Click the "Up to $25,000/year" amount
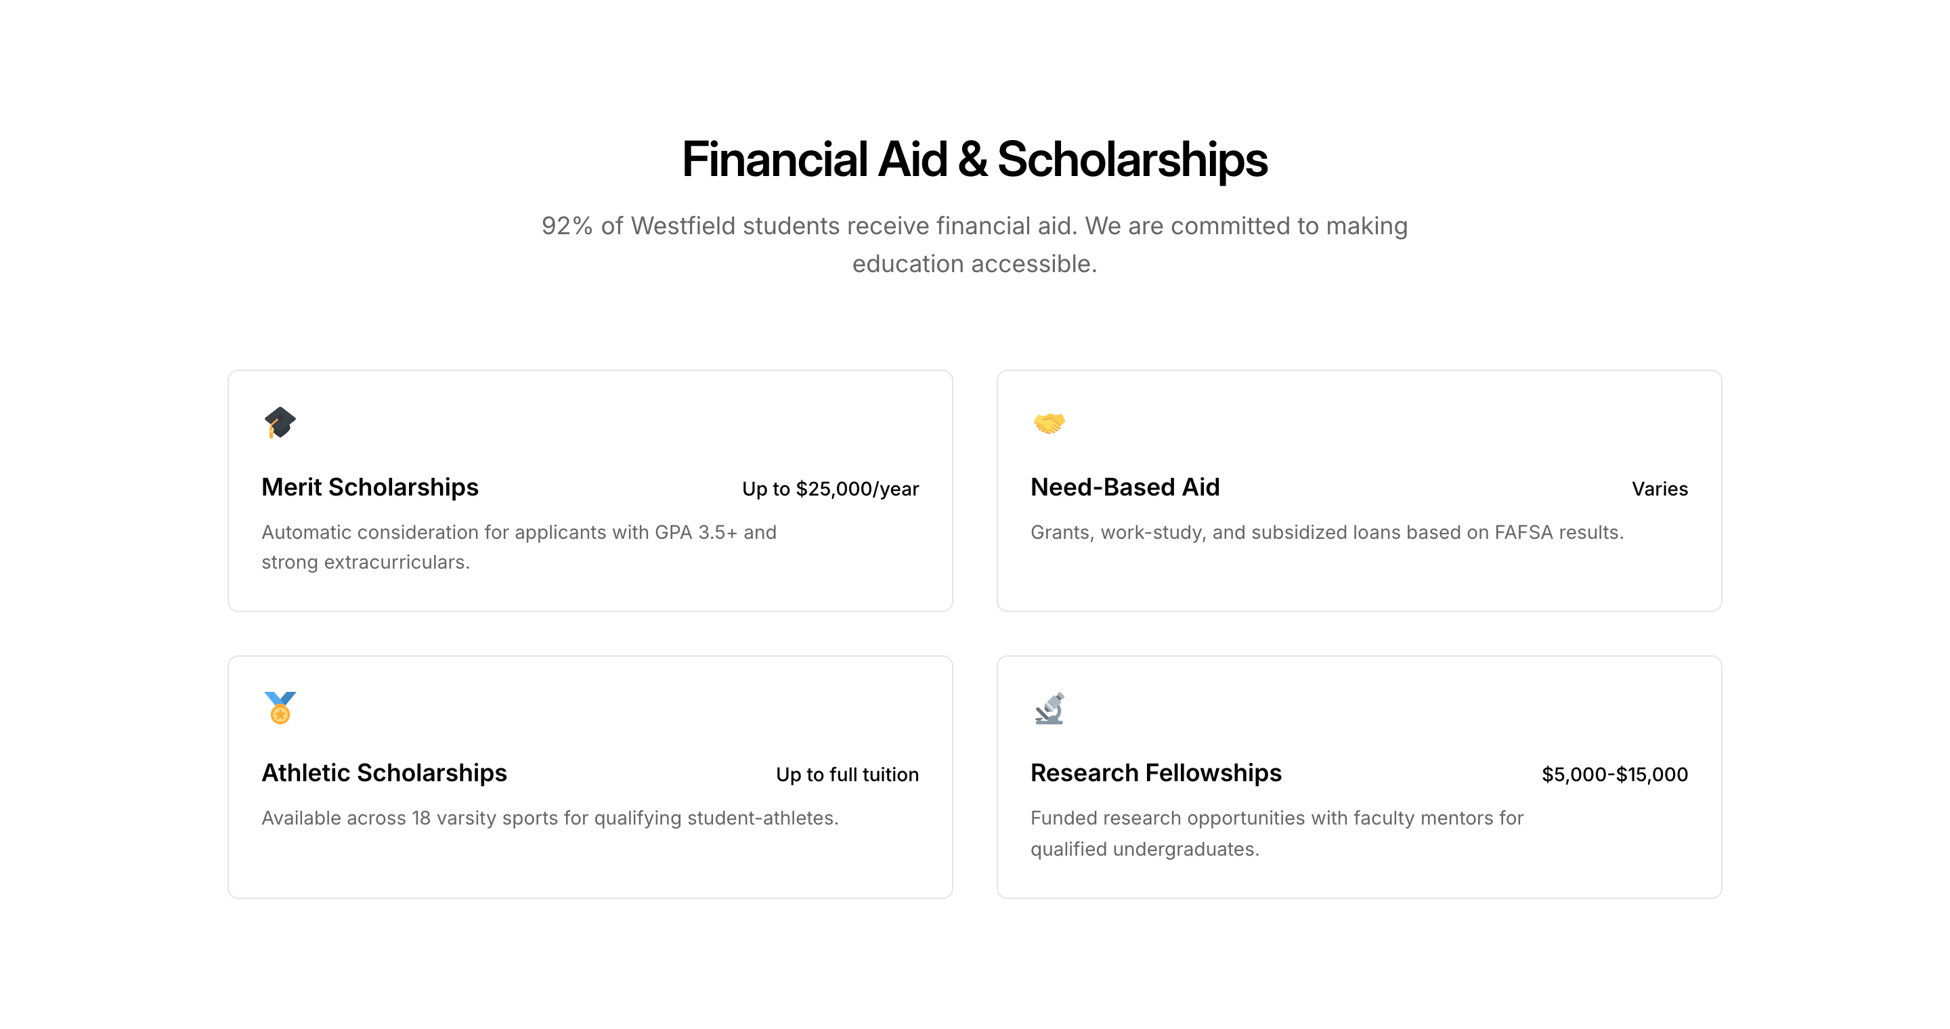 (830, 489)
